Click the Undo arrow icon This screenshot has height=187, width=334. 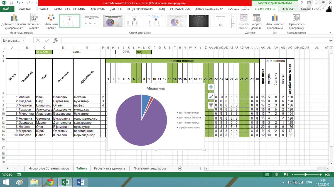[19, 3]
